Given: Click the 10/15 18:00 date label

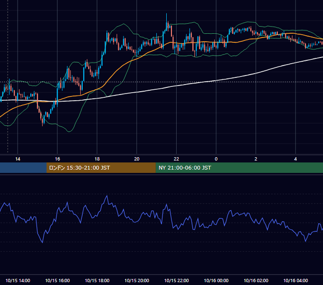Looking at the screenshot, I should pyautogui.click(x=97, y=280).
